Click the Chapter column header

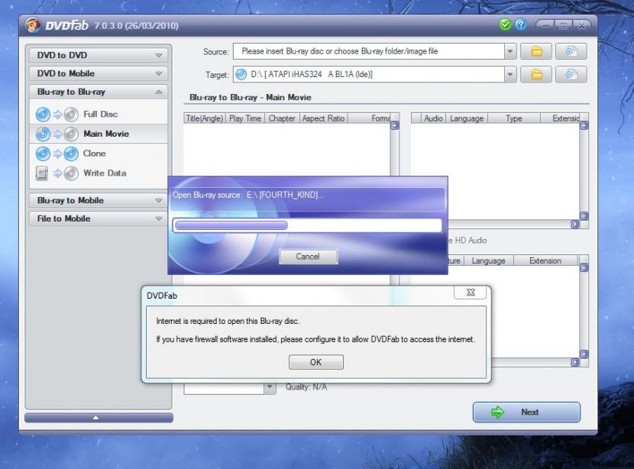coord(282,118)
